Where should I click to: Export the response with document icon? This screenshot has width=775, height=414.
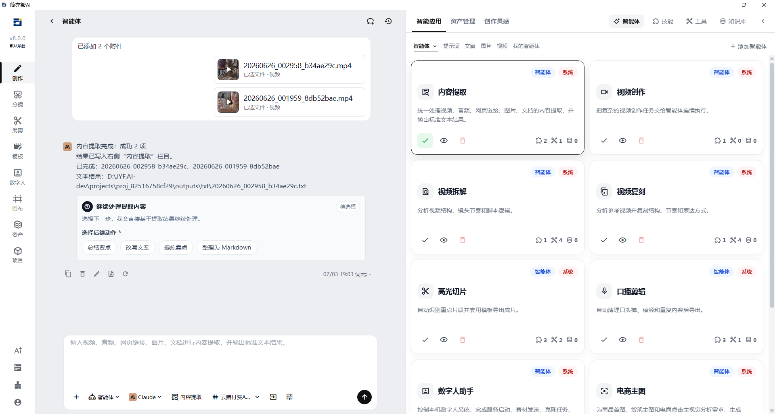click(x=111, y=274)
